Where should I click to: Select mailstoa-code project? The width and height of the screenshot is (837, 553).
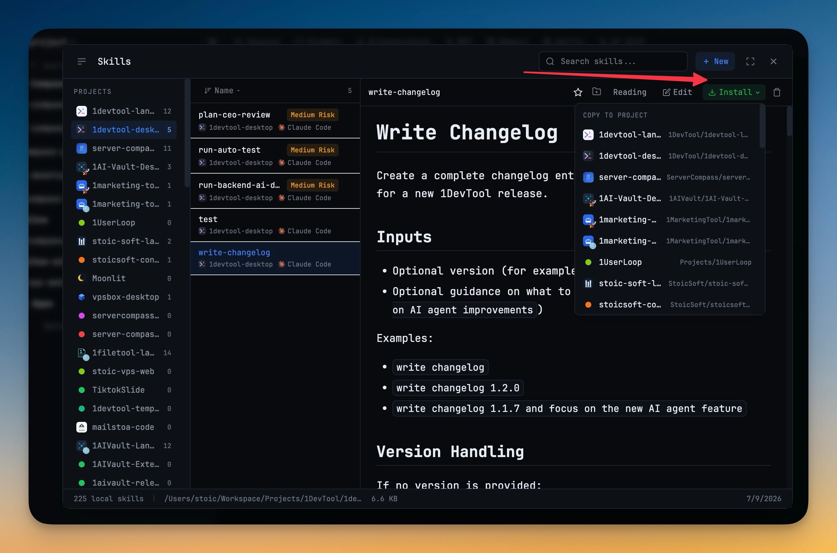click(x=124, y=427)
